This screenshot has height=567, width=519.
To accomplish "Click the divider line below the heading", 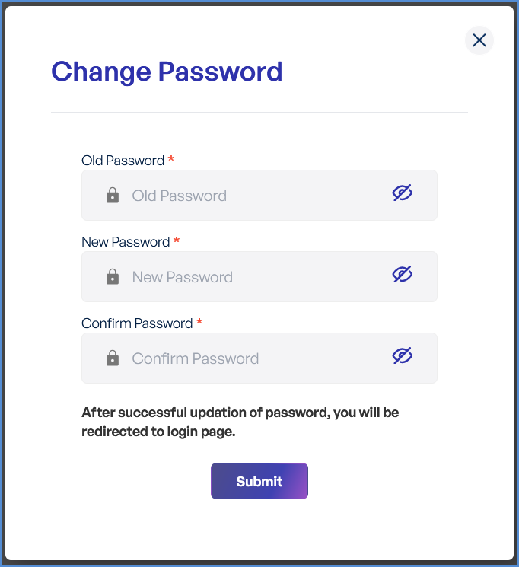I will [259, 113].
